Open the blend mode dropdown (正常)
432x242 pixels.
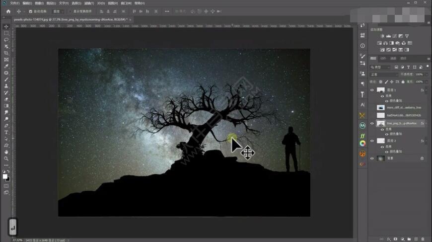(384, 75)
